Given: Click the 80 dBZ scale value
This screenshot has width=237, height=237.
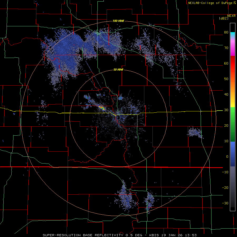Looking at the screenshot, I should click(x=226, y=32).
